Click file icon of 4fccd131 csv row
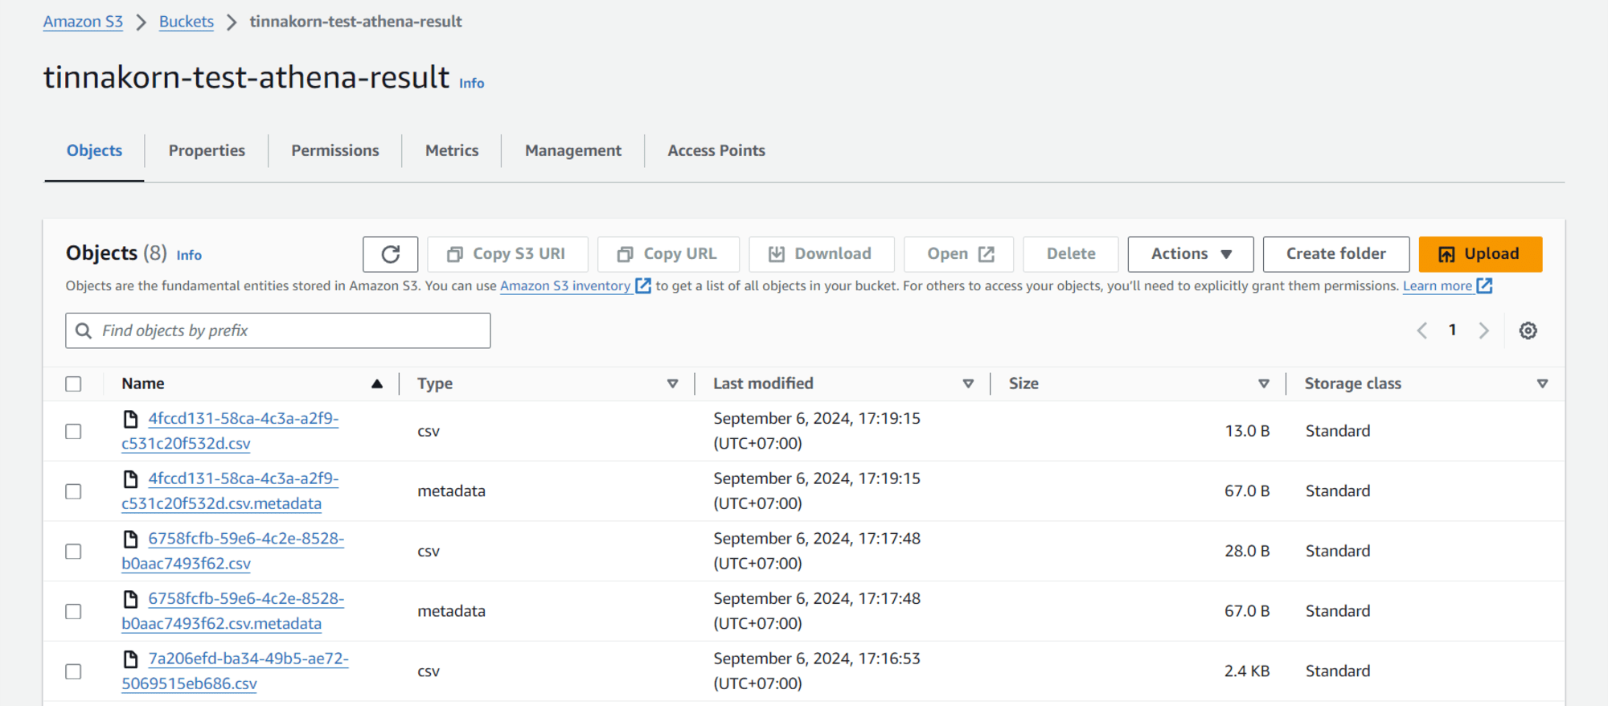Viewport: 1608px width, 706px height. click(130, 419)
